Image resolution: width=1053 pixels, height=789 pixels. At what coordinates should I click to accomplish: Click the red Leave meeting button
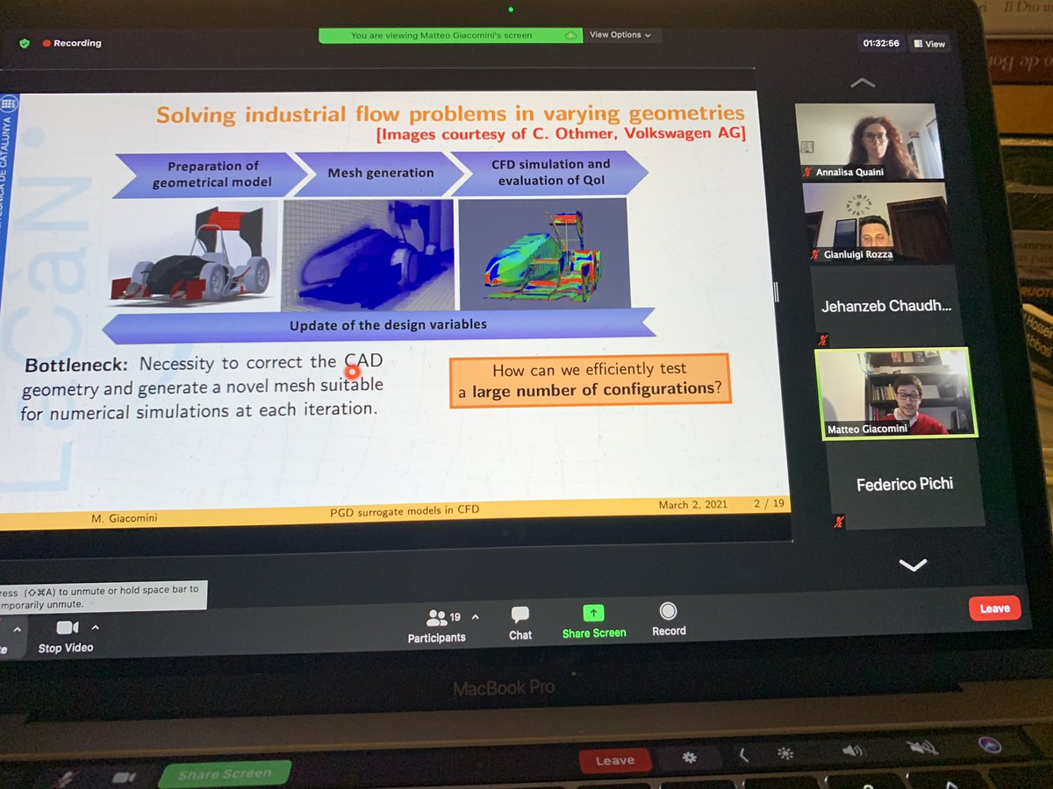pyautogui.click(x=994, y=608)
